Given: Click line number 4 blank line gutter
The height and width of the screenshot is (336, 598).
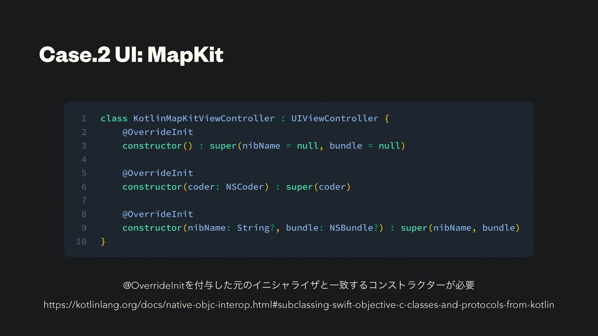Looking at the screenshot, I should coord(84,160).
